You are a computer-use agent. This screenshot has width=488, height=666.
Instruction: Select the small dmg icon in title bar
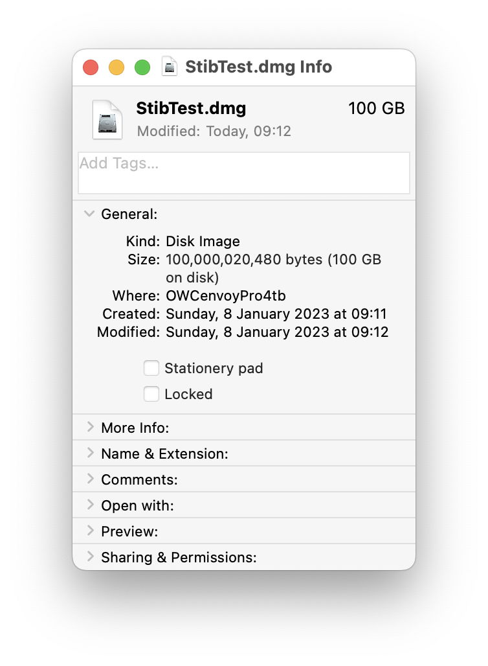[x=170, y=67]
